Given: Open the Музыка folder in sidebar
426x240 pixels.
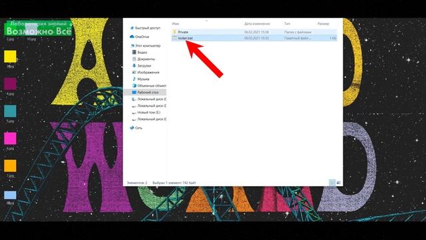Looking at the screenshot, I should [x=140, y=79].
